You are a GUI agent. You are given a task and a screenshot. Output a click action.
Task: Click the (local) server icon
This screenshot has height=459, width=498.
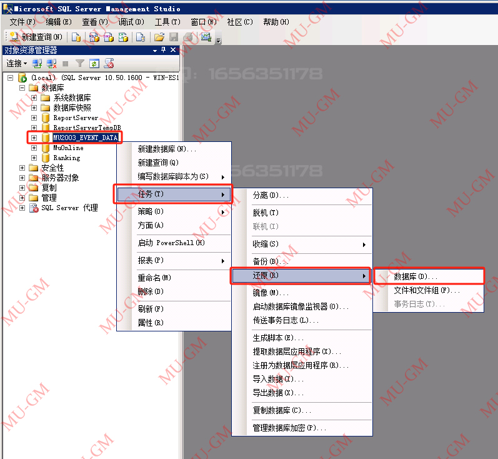point(22,78)
